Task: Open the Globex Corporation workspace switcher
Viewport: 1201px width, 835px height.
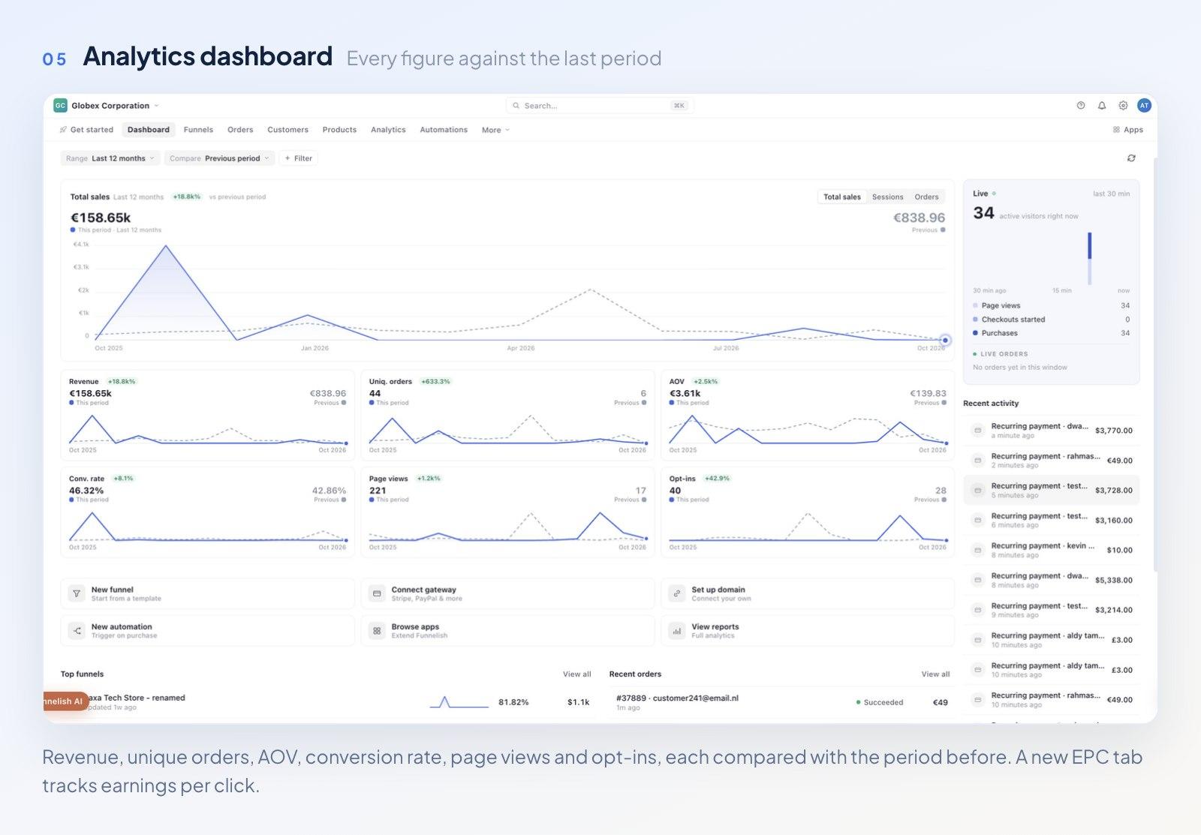Action: tap(107, 106)
